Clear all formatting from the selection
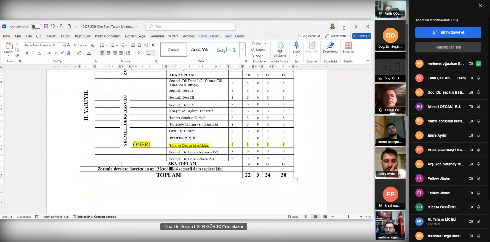 92,45
